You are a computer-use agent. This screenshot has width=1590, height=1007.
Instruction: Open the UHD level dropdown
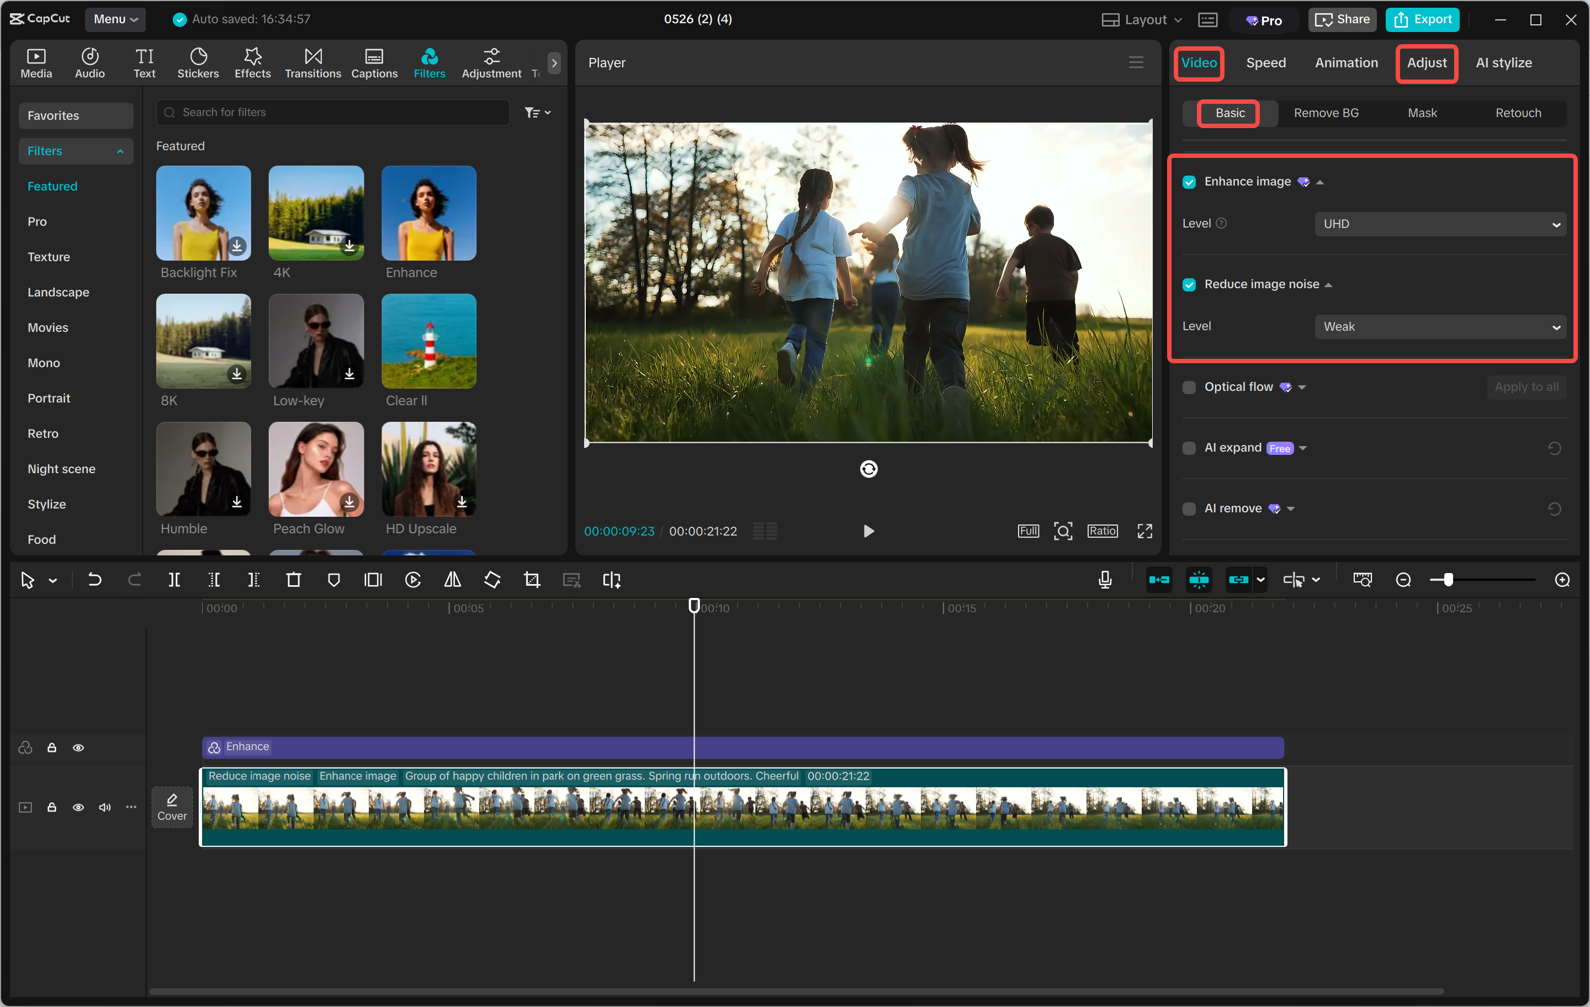click(x=1440, y=224)
